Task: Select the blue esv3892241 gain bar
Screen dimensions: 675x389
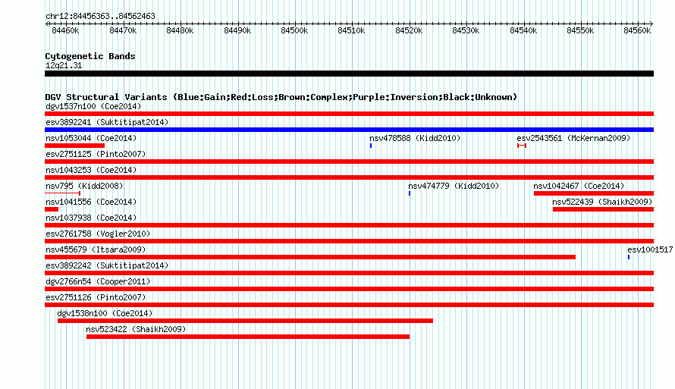Action: (349, 130)
